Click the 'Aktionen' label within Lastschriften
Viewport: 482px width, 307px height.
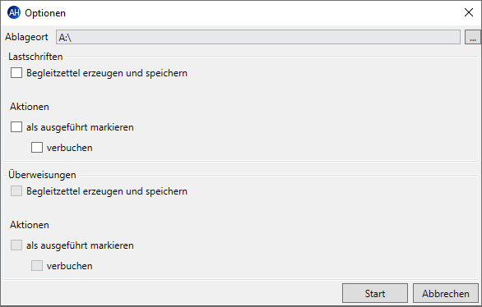(x=30, y=107)
